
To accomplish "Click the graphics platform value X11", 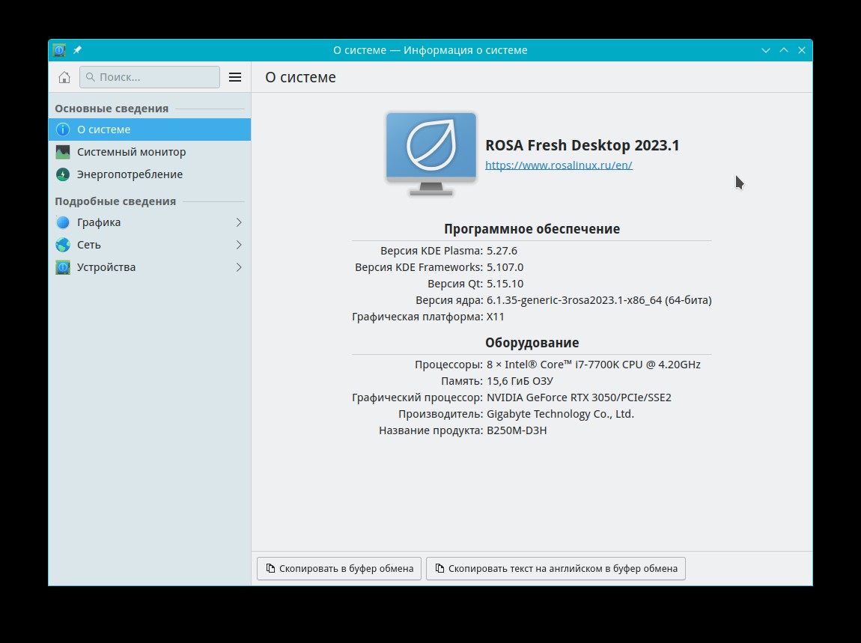I will pyautogui.click(x=496, y=317).
